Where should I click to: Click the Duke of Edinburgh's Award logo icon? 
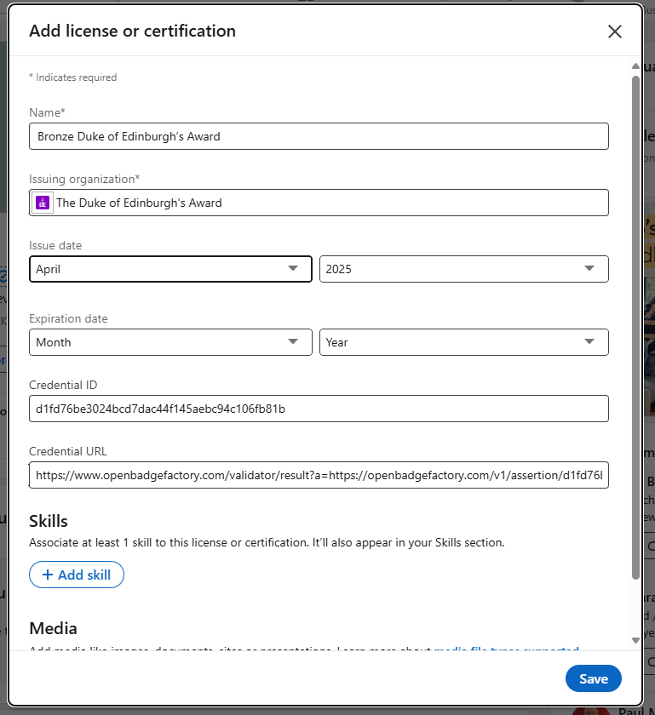point(43,203)
